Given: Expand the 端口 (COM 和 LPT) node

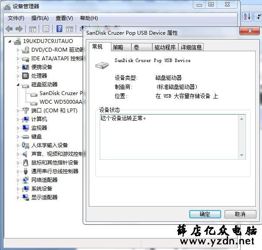Looking at the screenshot, I should pos(18,111).
